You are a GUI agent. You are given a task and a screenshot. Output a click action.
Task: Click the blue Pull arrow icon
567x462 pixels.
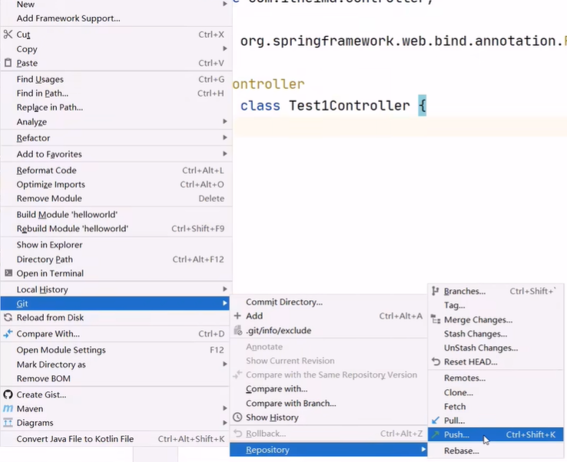[x=436, y=421]
